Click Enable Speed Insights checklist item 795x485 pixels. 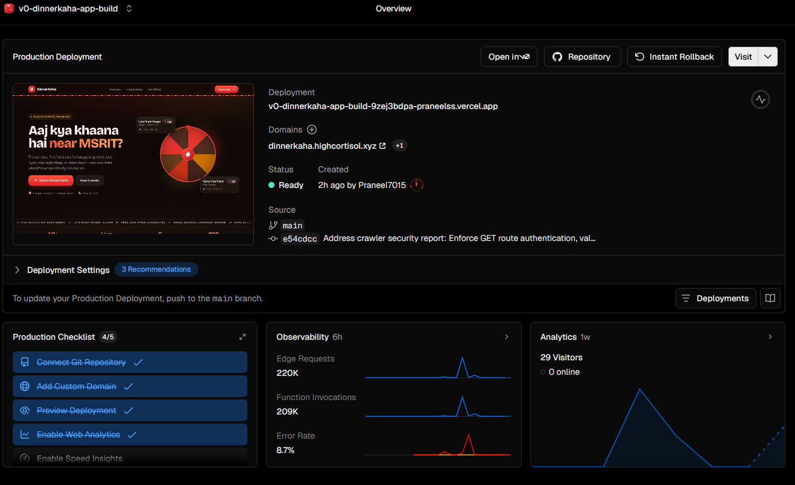click(130, 458)
